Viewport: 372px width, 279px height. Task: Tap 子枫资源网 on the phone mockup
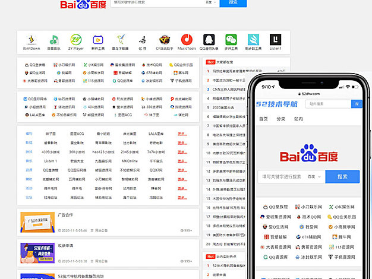coord(341,257)
